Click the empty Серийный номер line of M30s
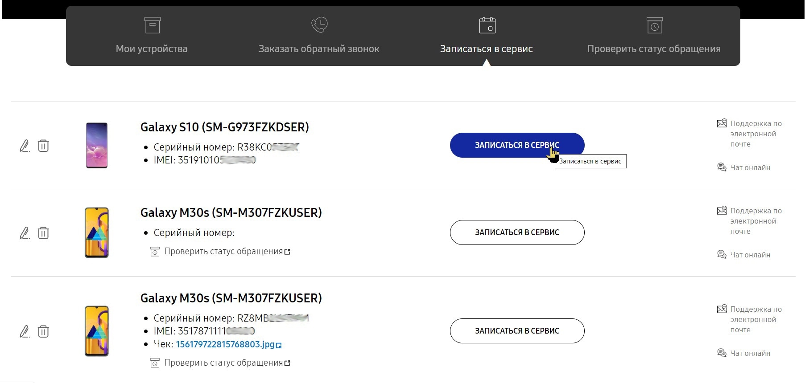The width and height of the screenshot is (805, 383). coord(194,232)
